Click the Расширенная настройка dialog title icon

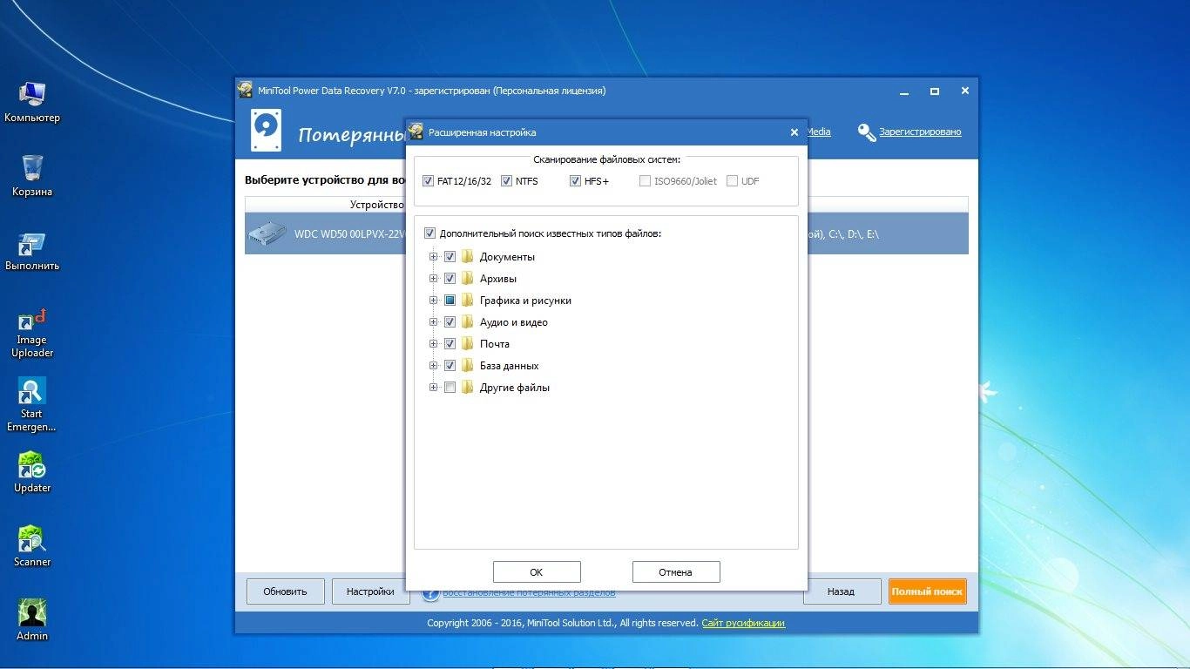point(416,132)
